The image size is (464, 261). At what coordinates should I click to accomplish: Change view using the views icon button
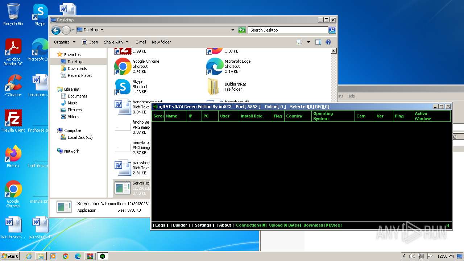click(x=300, y=42)
